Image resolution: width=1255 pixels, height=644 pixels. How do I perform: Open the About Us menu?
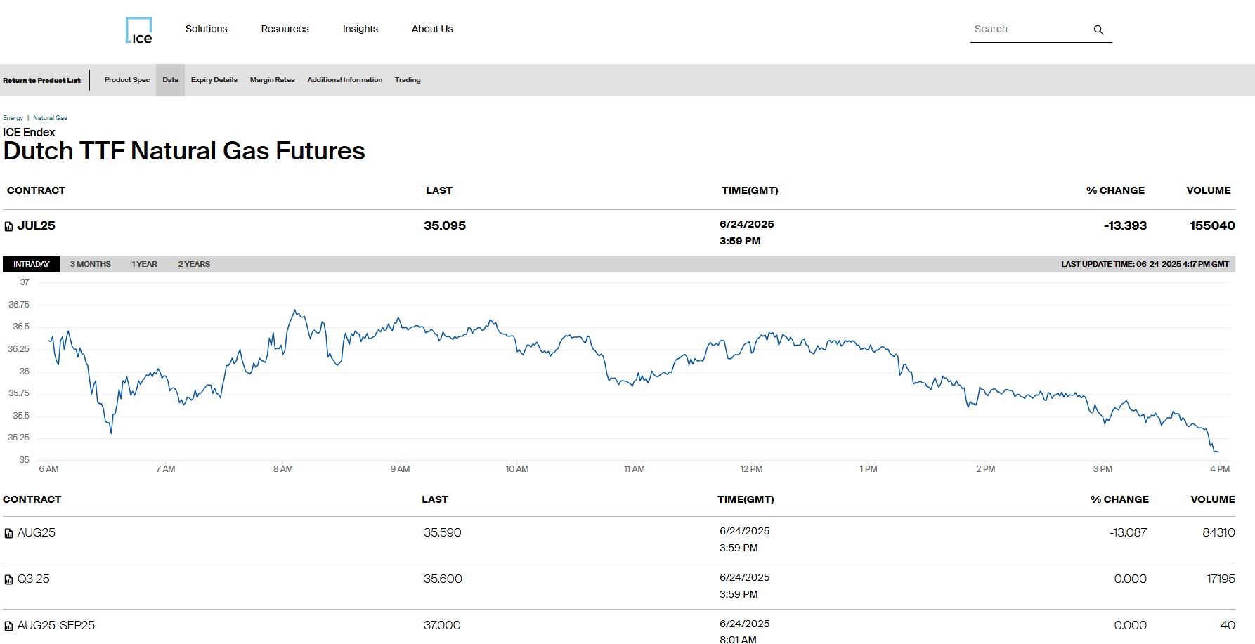pyautogui.click(x=432, y=29)
